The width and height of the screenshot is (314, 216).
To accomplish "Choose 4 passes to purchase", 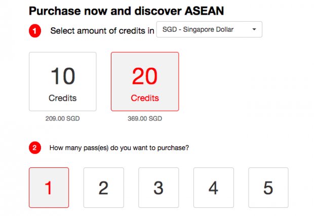I will pos(214,188).
